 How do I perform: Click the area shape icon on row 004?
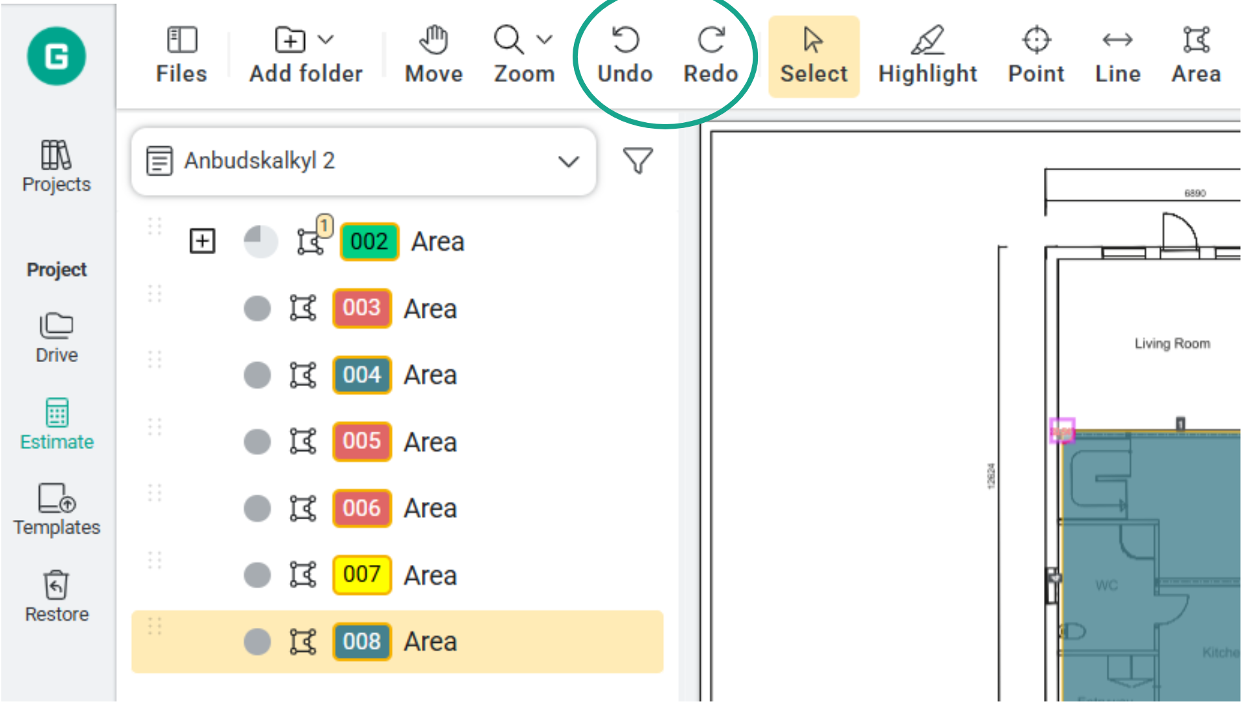303,375
